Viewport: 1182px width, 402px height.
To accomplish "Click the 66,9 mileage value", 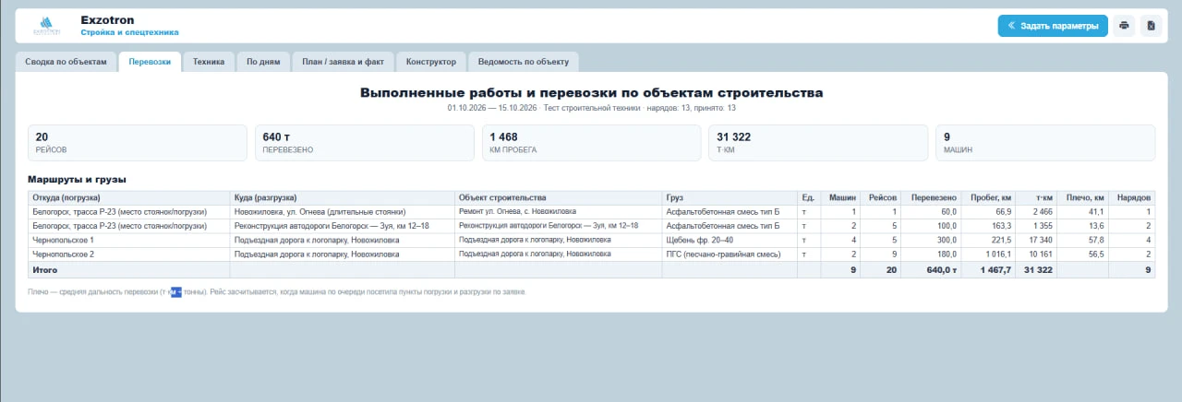I will [988, 212].
